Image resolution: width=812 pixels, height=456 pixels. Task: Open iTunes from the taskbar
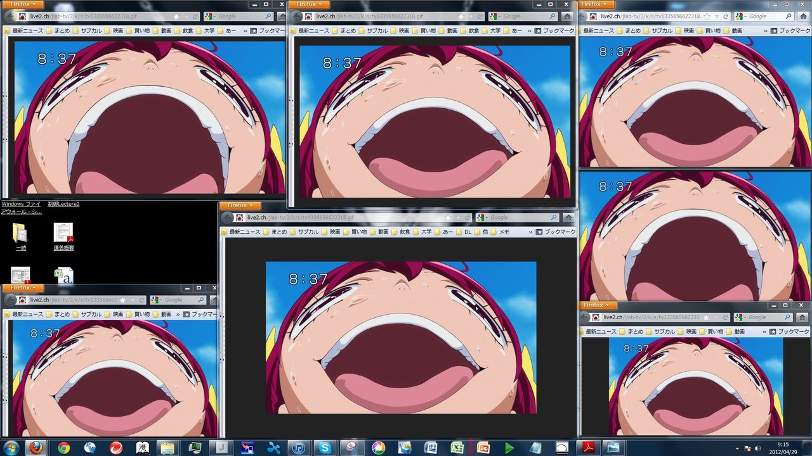coord(298,448)
